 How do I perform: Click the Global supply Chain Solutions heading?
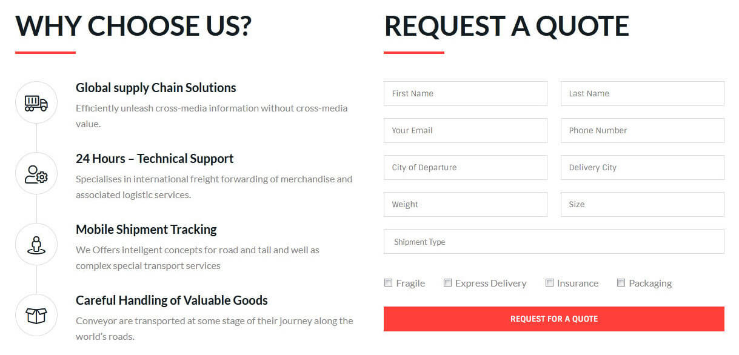pos(156,88)
